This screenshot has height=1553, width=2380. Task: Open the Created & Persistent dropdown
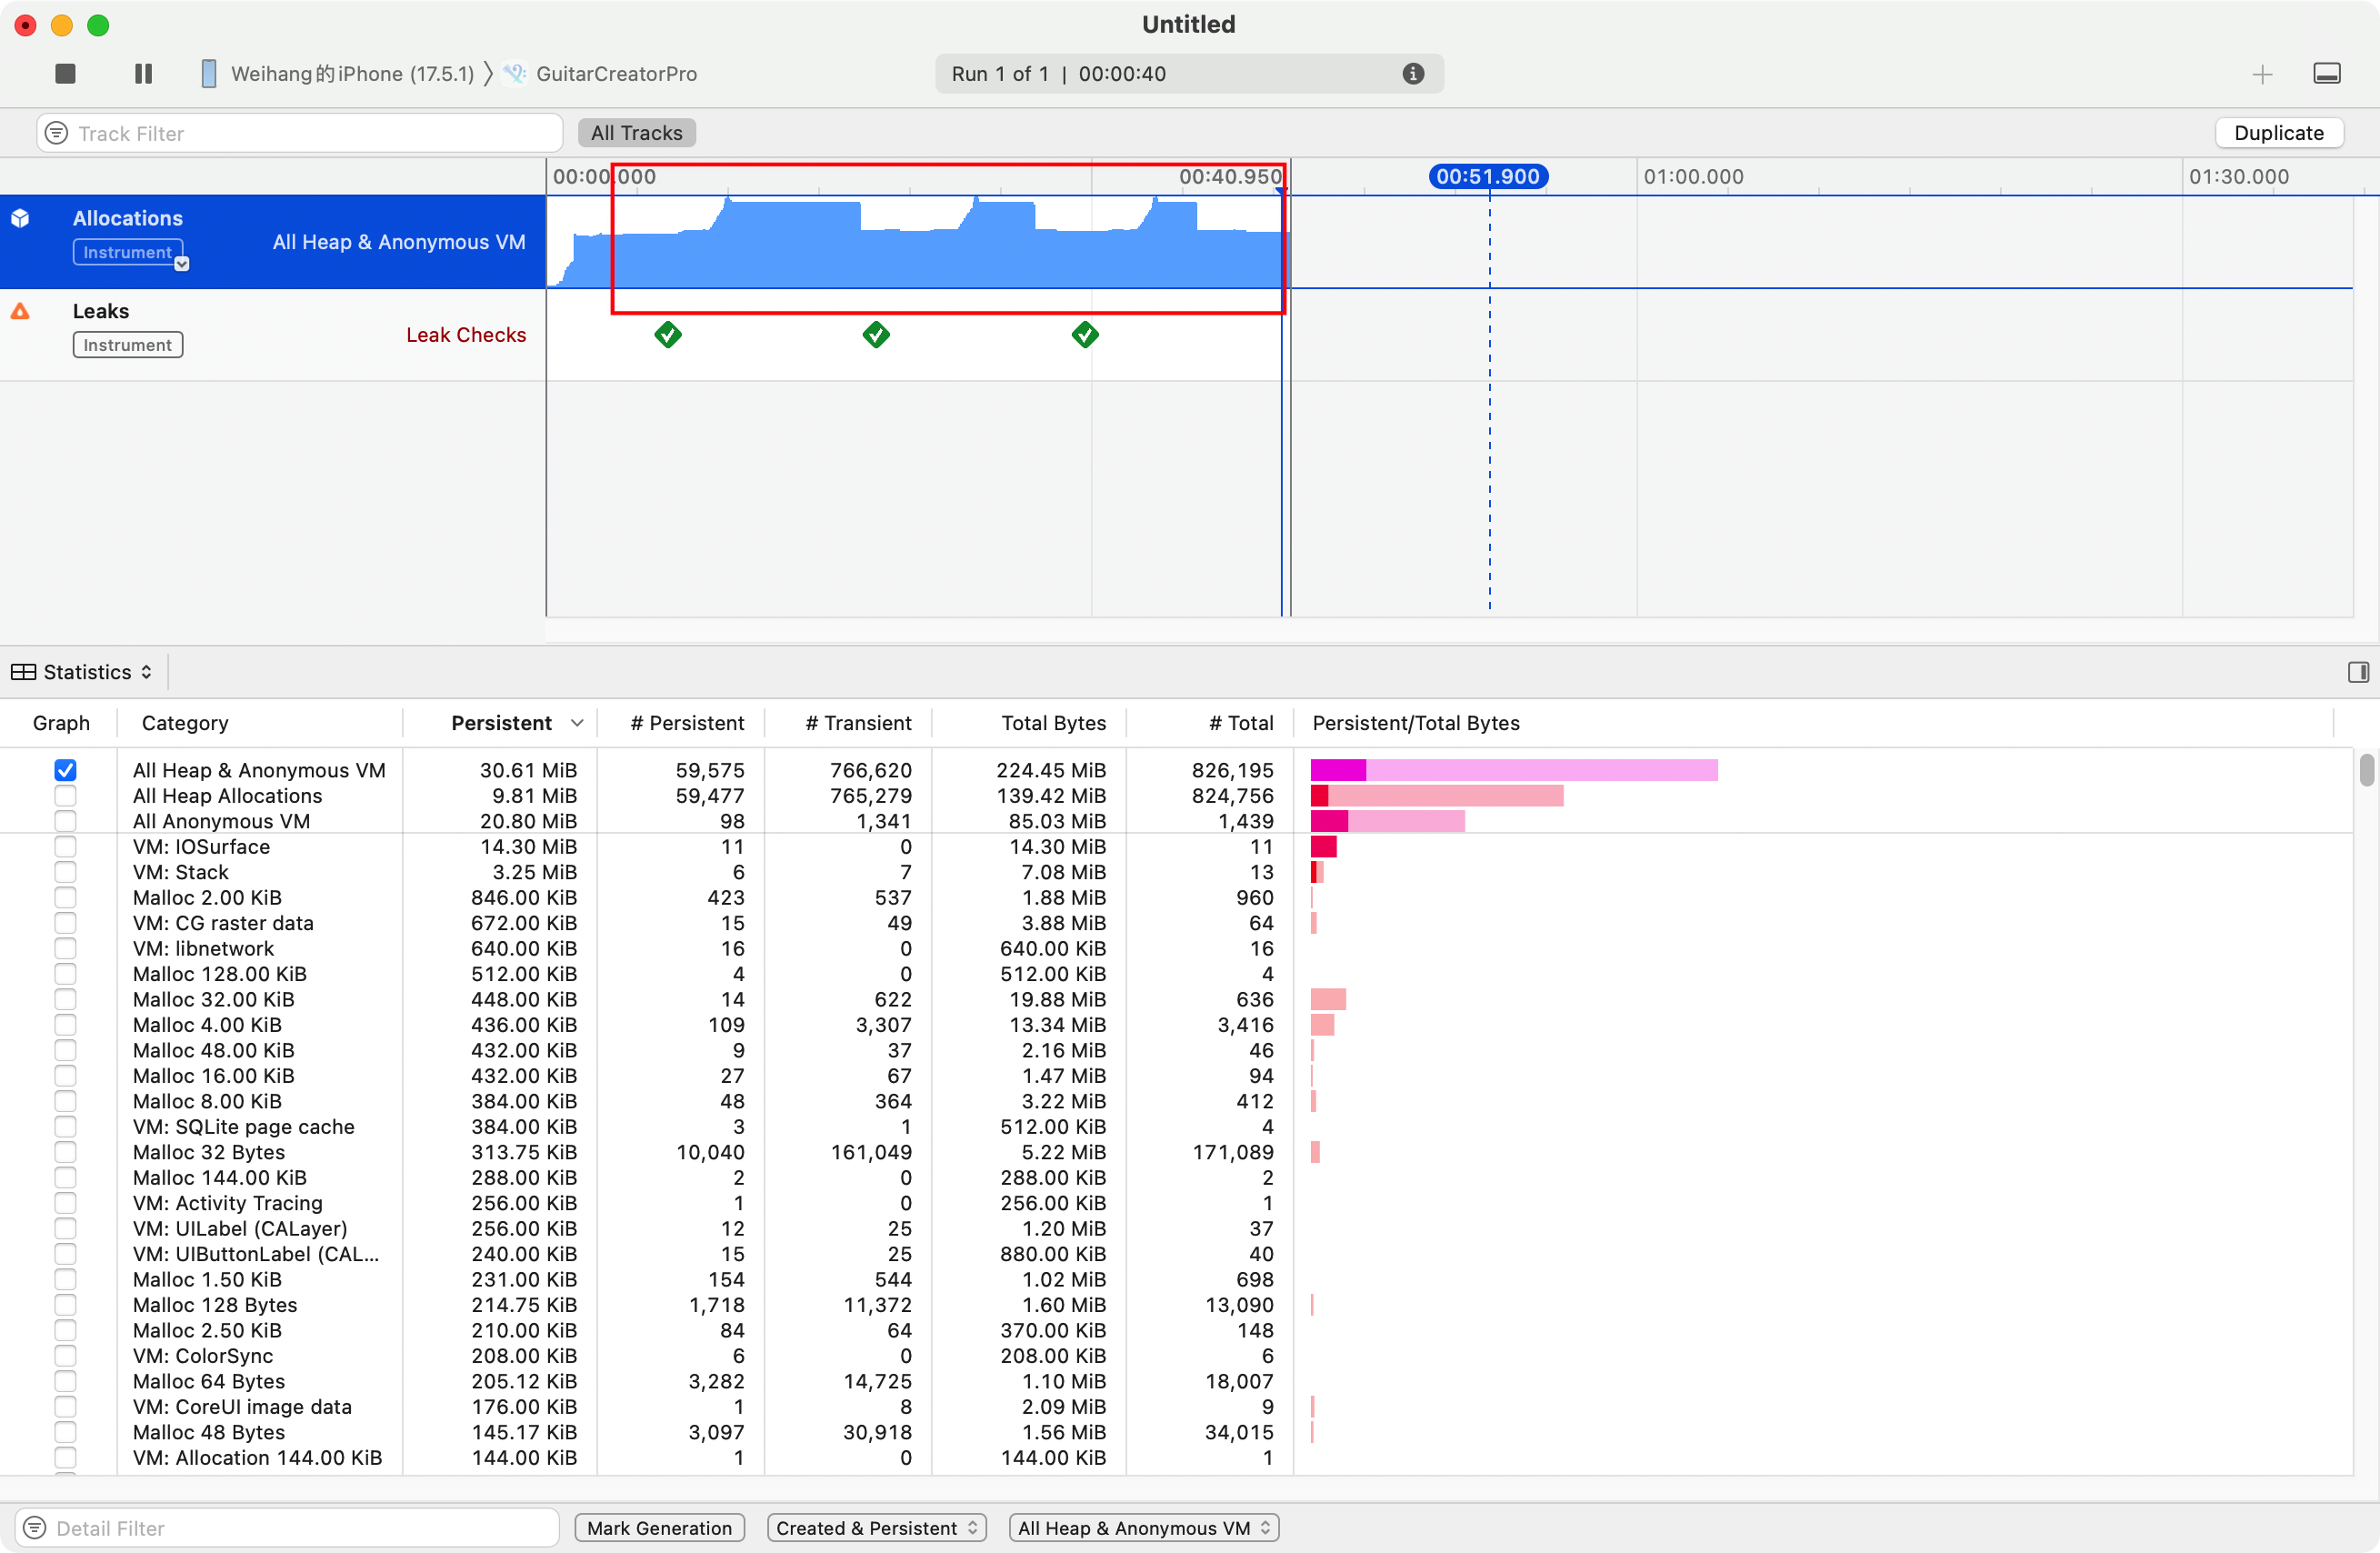876,1528
